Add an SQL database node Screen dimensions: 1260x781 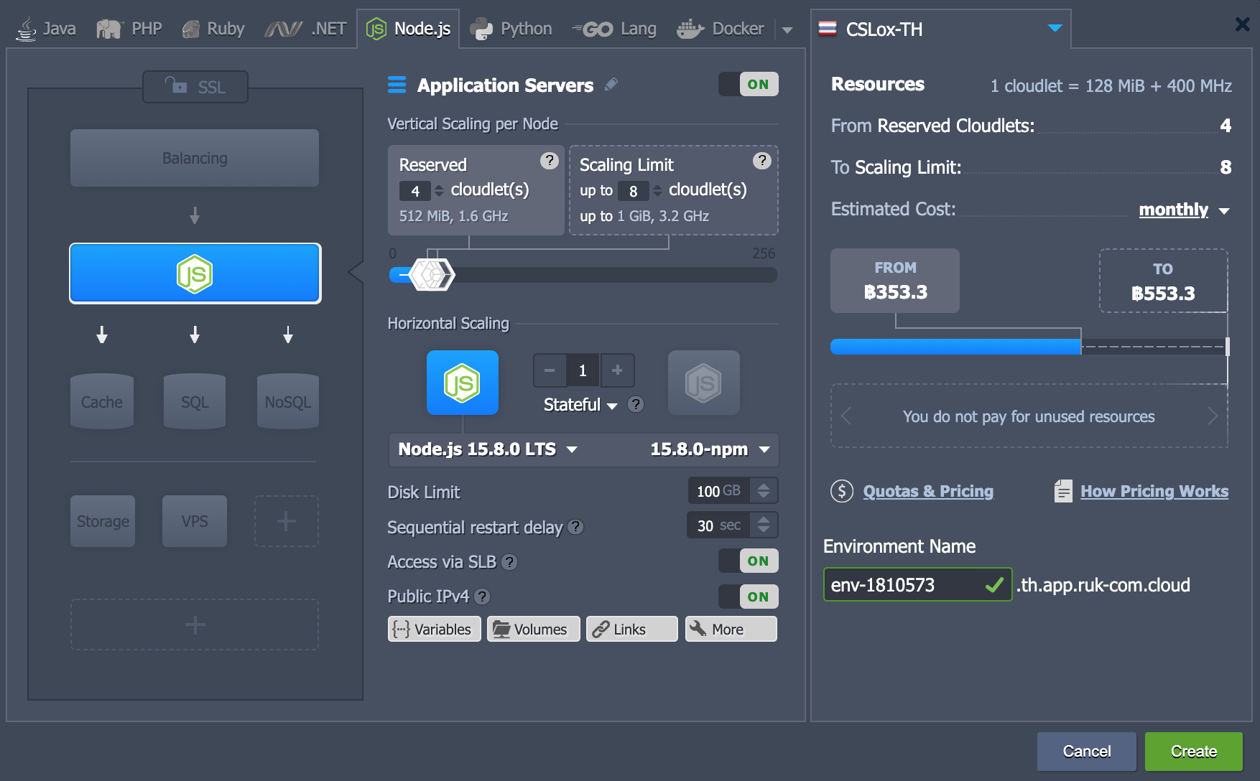pyautogui.click(x=194, y=401)
